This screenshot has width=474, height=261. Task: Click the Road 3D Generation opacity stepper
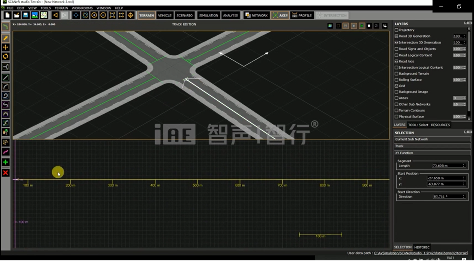[x=464, y=36]
